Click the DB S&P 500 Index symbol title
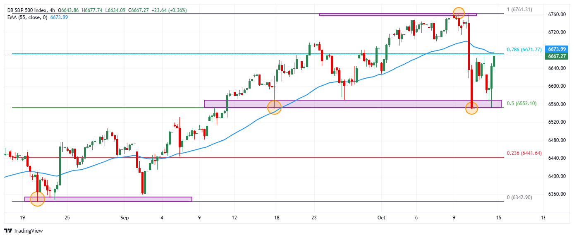This screenshot has width=574, height=238. (x=26, y=10)
